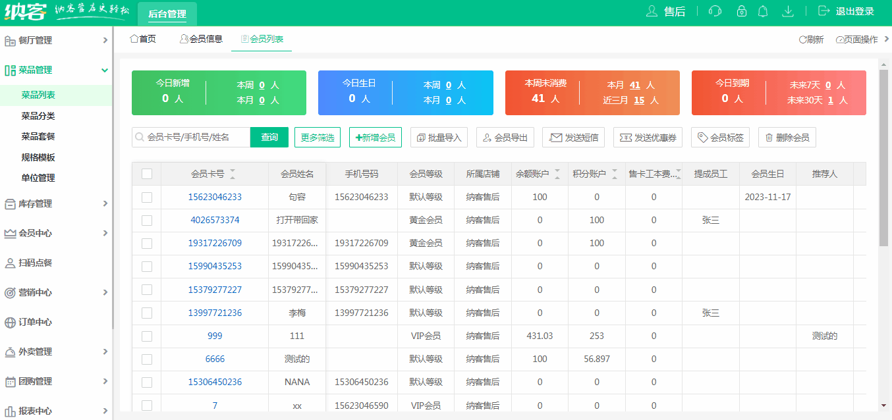Expand the 库存管理 sidebar menu
This screenshot has width=892, height=420.
coord(56,203)
